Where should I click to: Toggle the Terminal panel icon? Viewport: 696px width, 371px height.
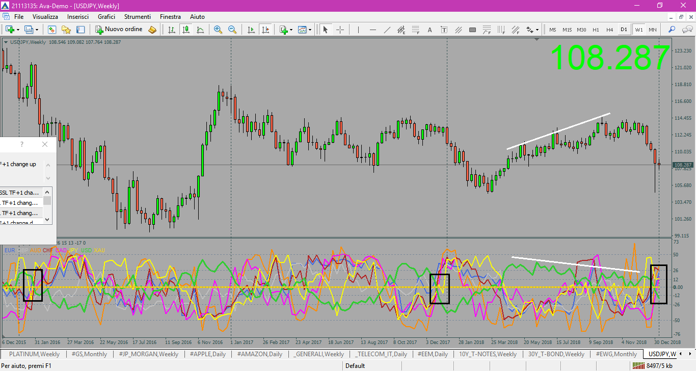(80, 30)
